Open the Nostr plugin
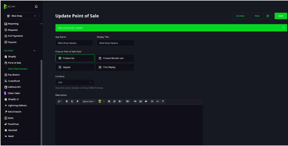This screenshot has height=146, width=288. (x=9, y=136)
